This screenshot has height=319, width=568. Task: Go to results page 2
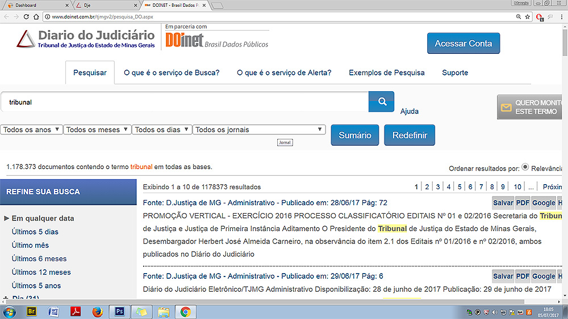tap(427, 187)
